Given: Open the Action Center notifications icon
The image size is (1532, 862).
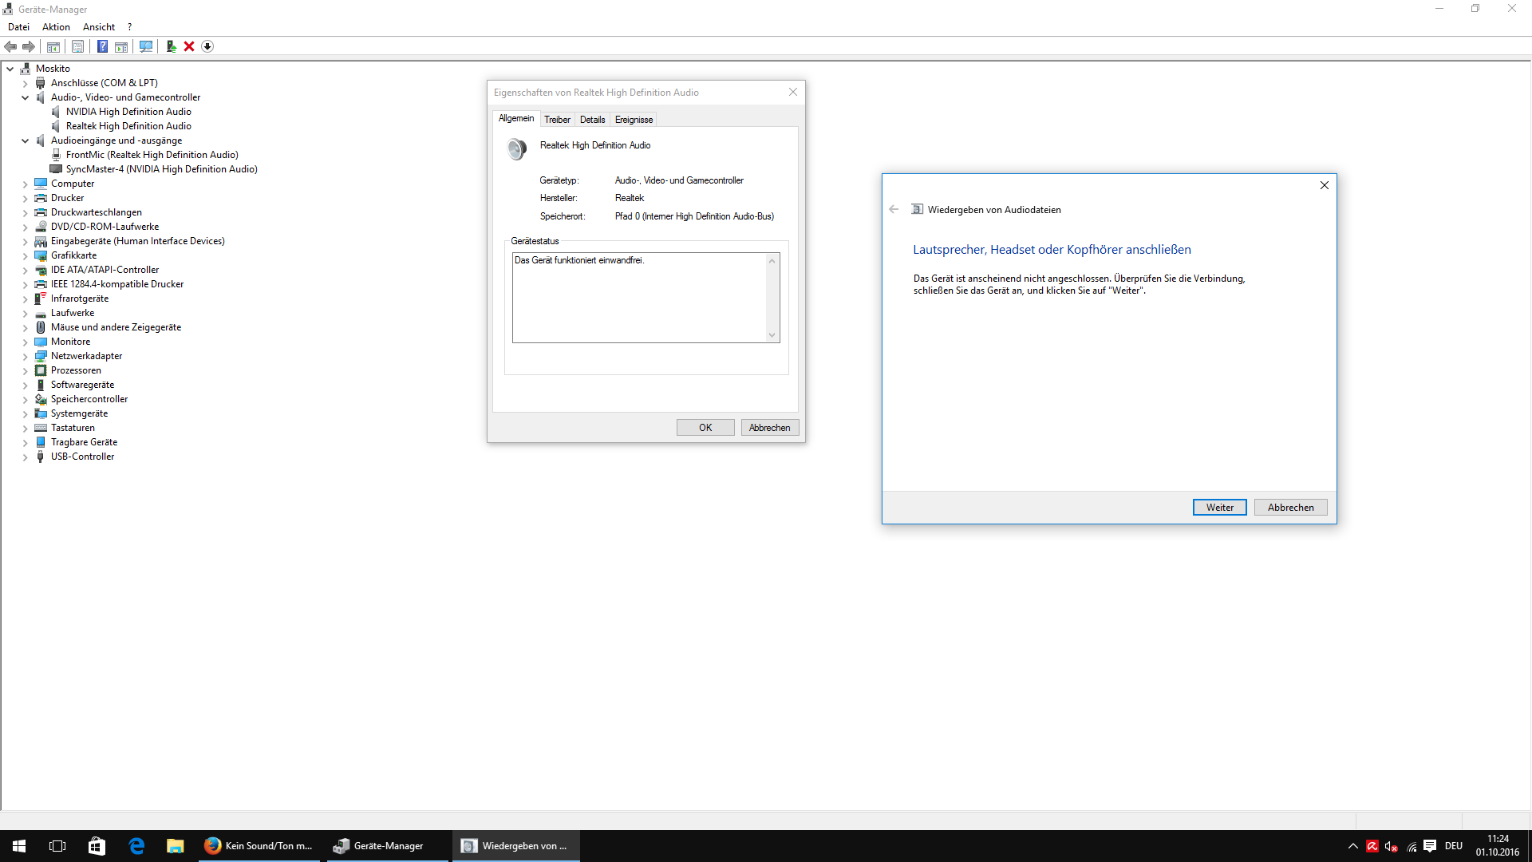Looking at the screenshot, I should [x=1430, y=846].
